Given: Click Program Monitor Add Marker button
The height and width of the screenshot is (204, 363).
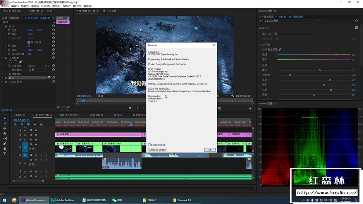Looking at the screenshot, I should click(130, 108).
